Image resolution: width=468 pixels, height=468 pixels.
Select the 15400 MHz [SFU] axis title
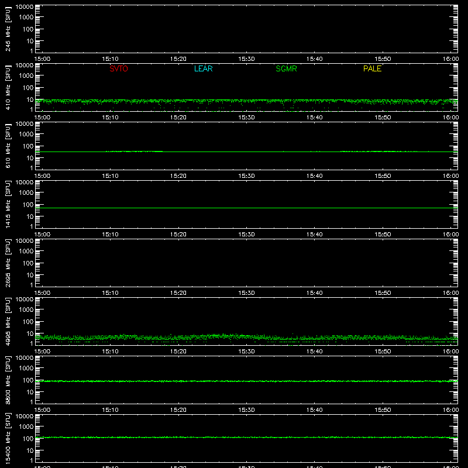tap(8, 438)
